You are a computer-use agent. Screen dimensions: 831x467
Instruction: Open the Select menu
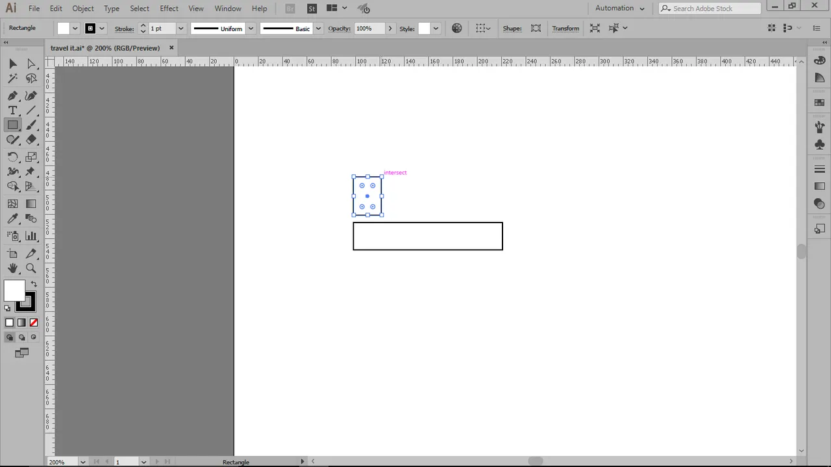tap(140, 8)
